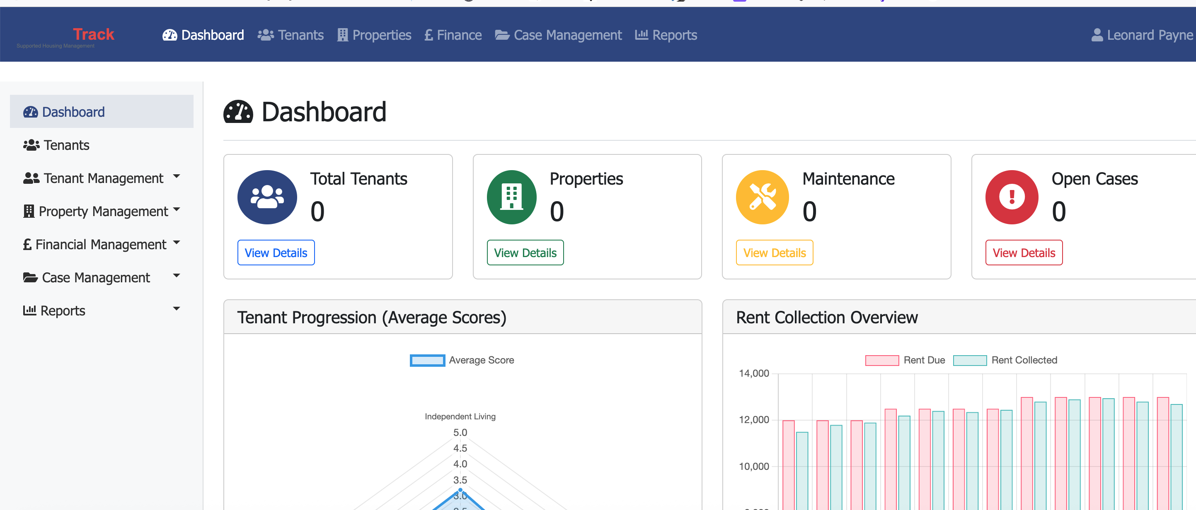Click the Leonard Payne user profile
The image size is (1196, 510).
1142,35
